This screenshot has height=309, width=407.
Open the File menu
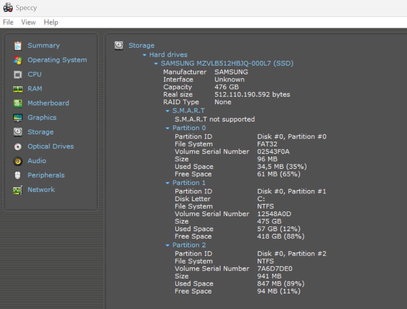coord(8,22)
